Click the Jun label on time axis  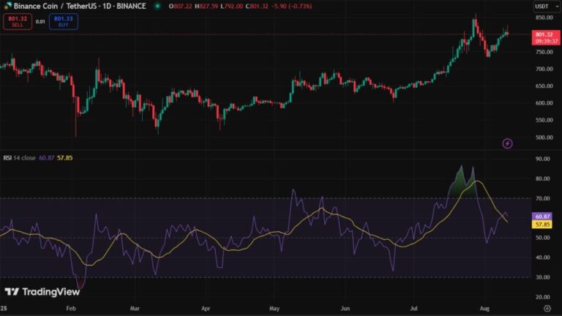click(x=345, y=309)
